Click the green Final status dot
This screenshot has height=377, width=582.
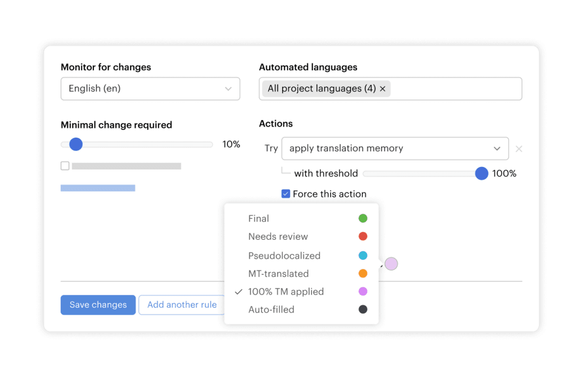(x=363, y=218)
